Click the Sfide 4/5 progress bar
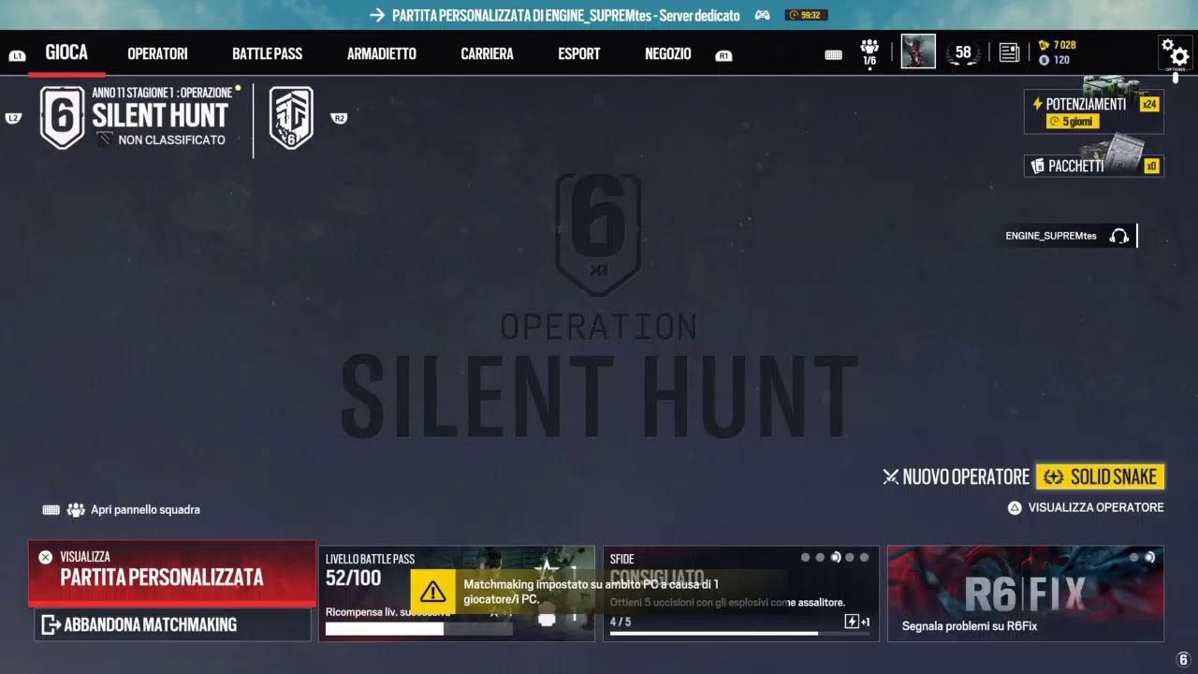 739,634
